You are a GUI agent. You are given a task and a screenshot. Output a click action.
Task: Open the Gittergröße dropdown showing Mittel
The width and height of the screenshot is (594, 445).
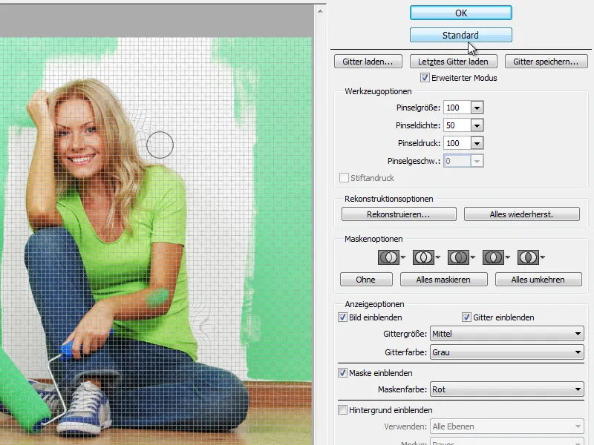pos(507,334)
